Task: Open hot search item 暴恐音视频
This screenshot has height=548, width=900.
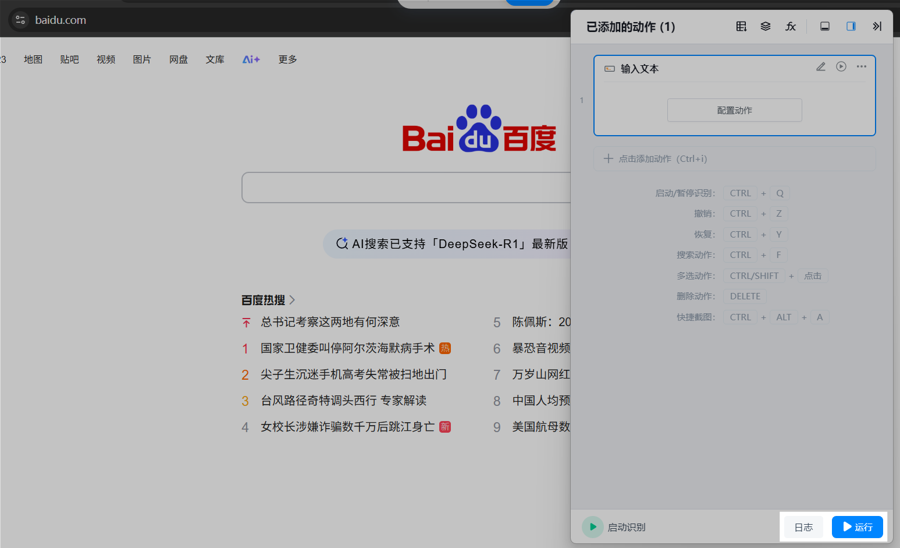Action: [x=541, y=348]
